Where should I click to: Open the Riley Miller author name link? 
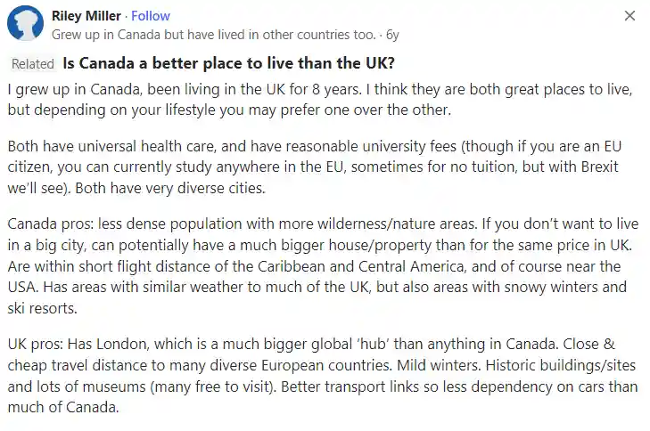click(x=86, y=16)
